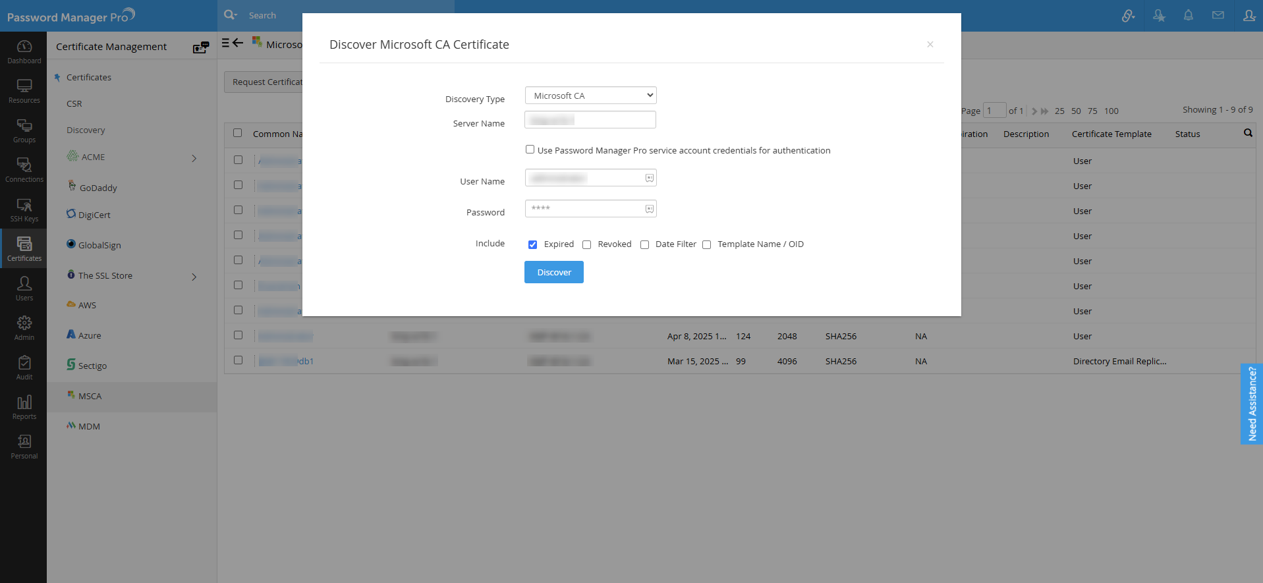
Task: Click the User Name field credential icon
Action: (649, 178)
